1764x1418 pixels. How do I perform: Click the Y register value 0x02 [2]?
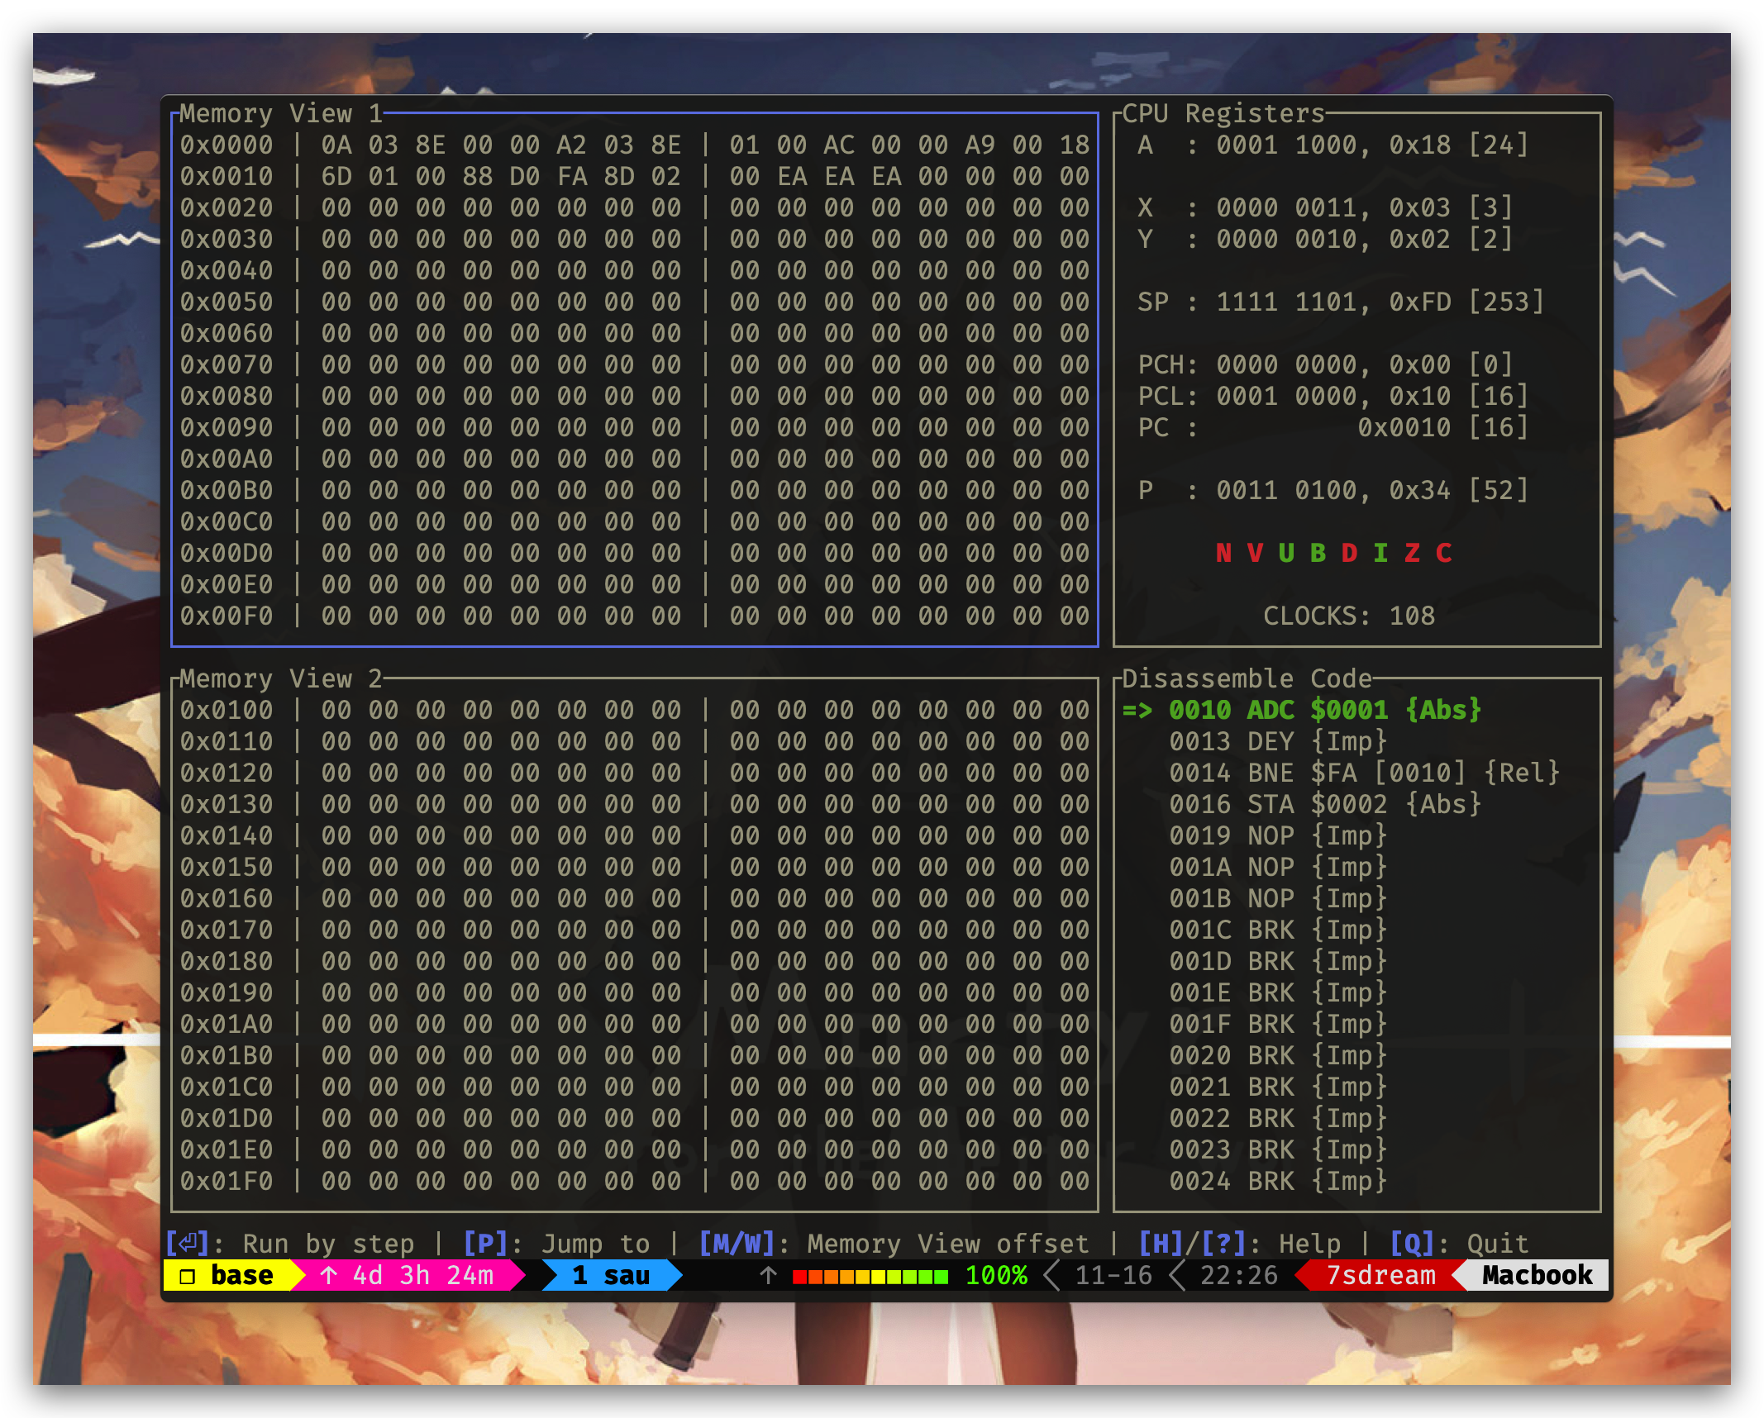[1451, 239]
